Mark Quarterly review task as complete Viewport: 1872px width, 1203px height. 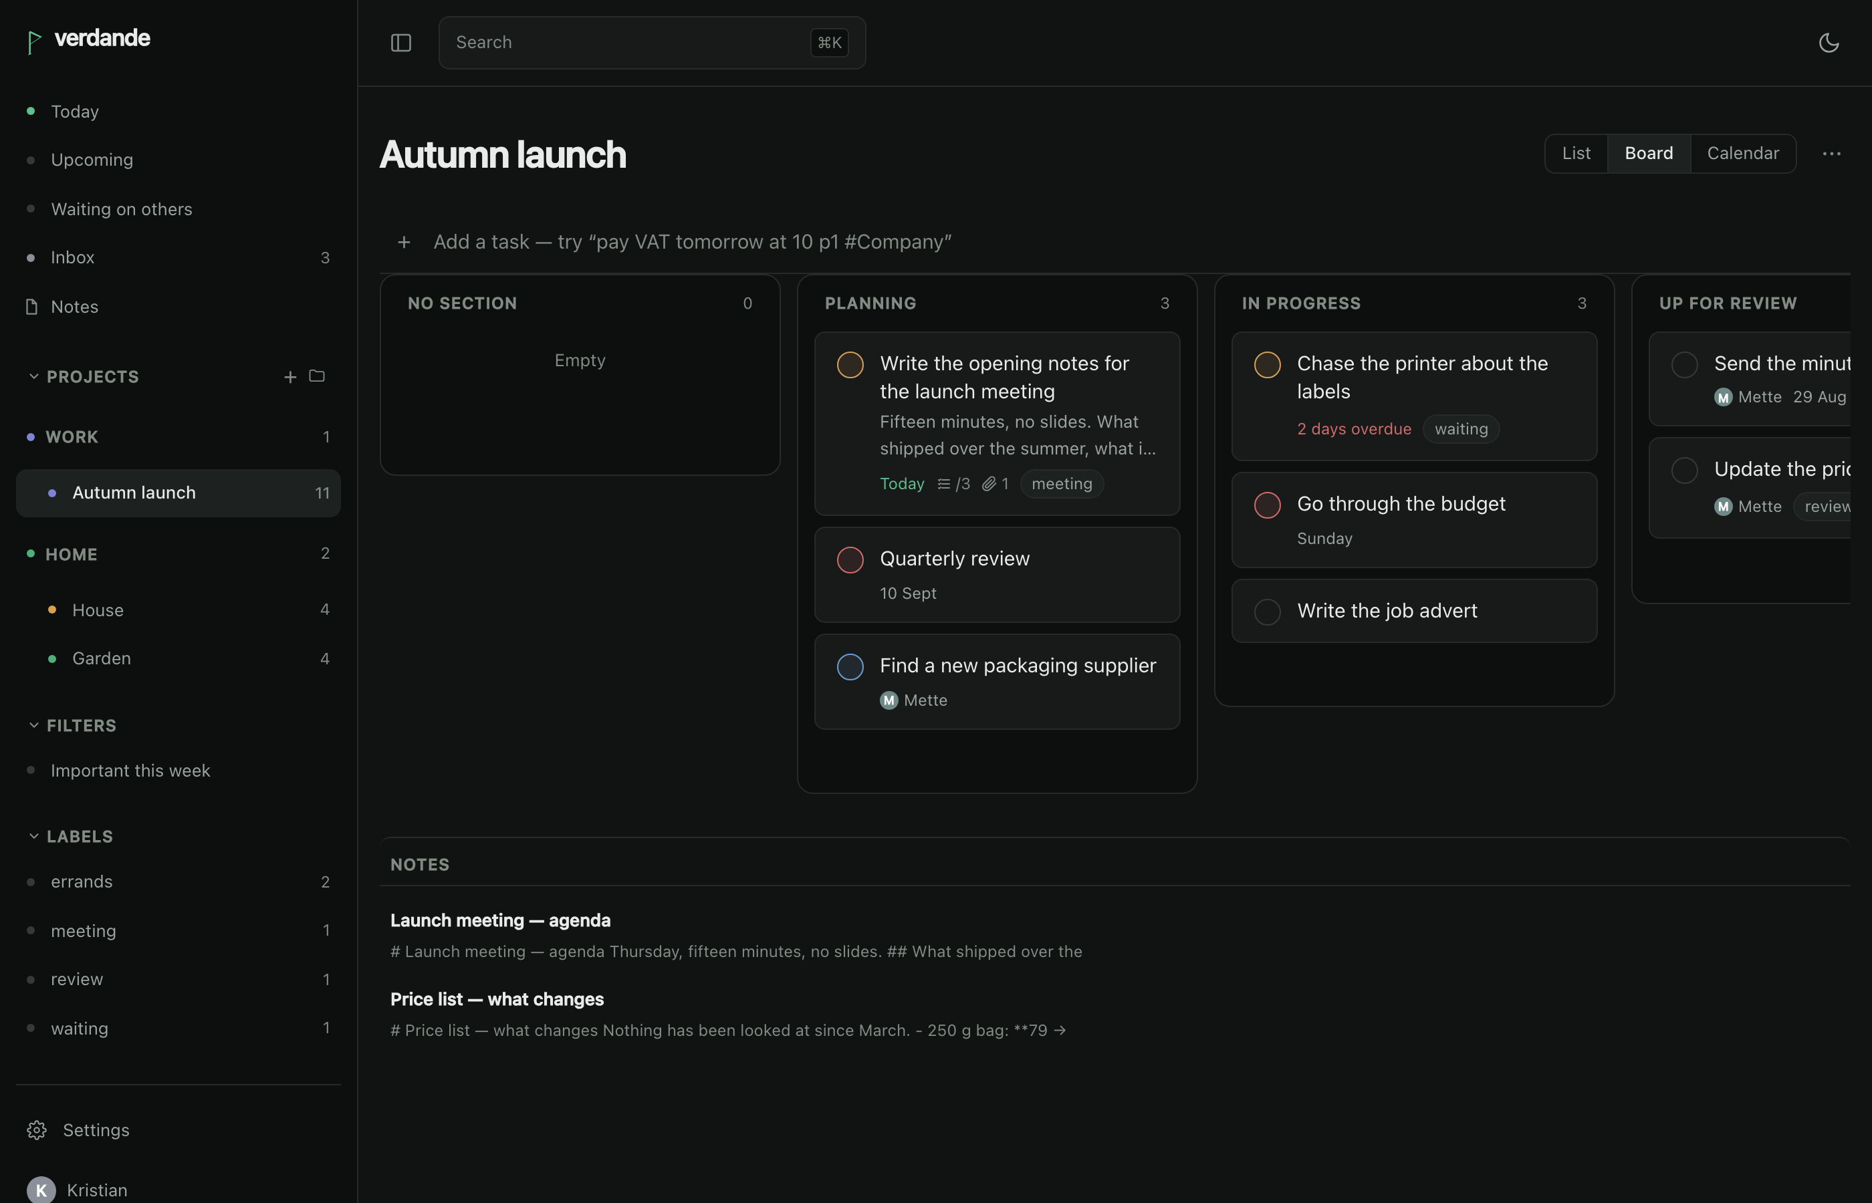[x=850, y=559]
